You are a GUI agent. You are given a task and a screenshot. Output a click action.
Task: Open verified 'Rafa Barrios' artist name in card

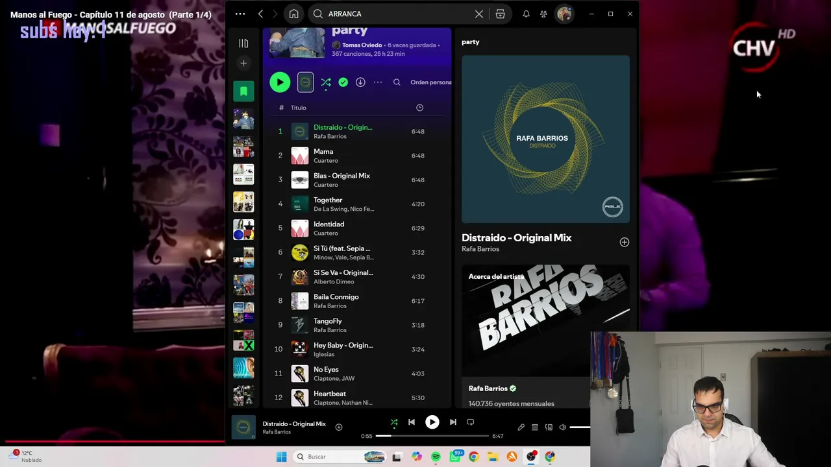coord(488,389)
